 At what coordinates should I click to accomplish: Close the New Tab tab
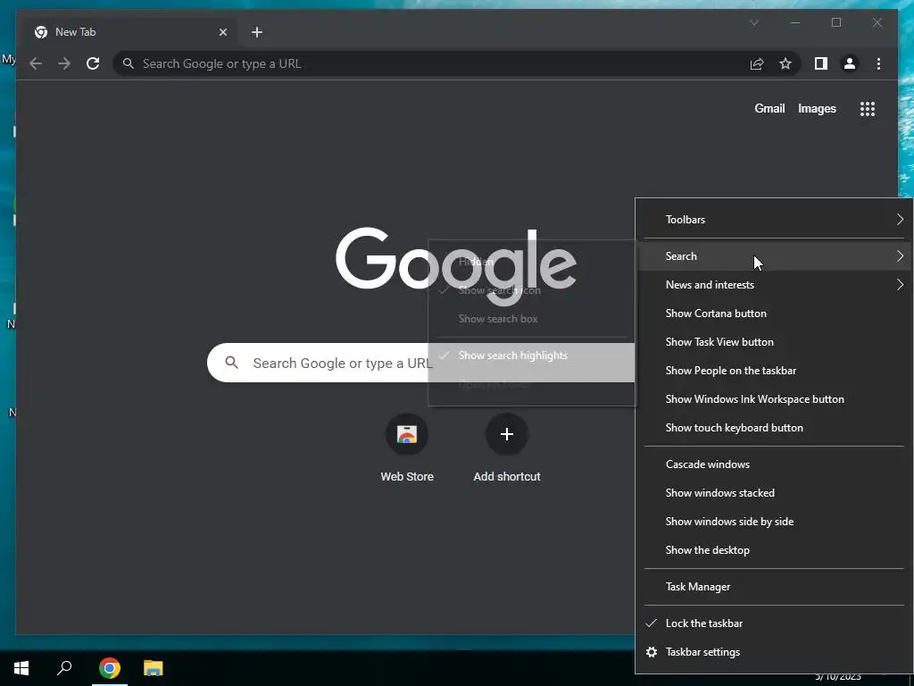[x=222, y=32]
